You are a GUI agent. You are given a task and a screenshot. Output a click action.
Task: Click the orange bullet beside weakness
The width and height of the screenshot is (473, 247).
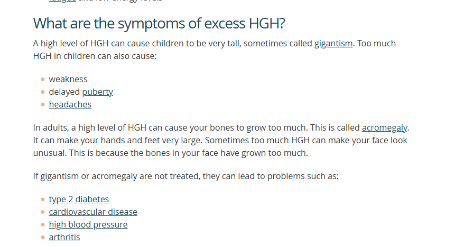coord(42,80)
